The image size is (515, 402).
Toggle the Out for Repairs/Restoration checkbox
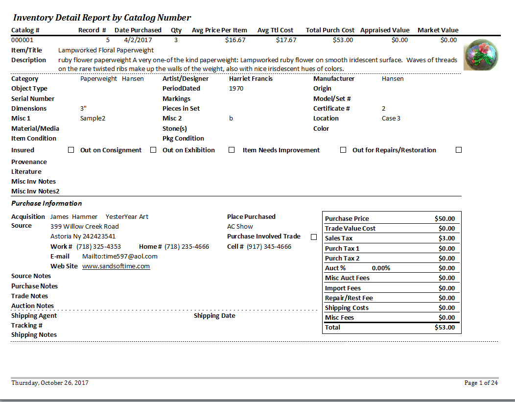coord(459,150)
